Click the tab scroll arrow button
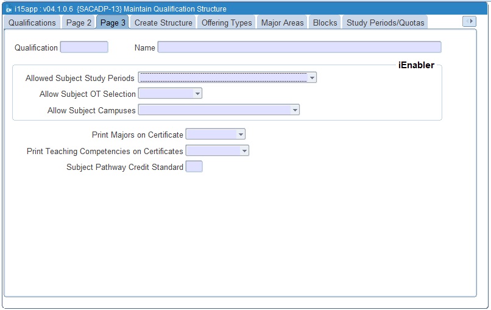Viewport: 491px width, 310px height. click(x=469, y=21)
